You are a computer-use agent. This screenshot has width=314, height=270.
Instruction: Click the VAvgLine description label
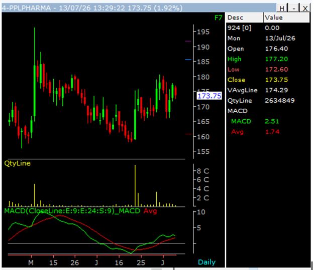point(243,90)
